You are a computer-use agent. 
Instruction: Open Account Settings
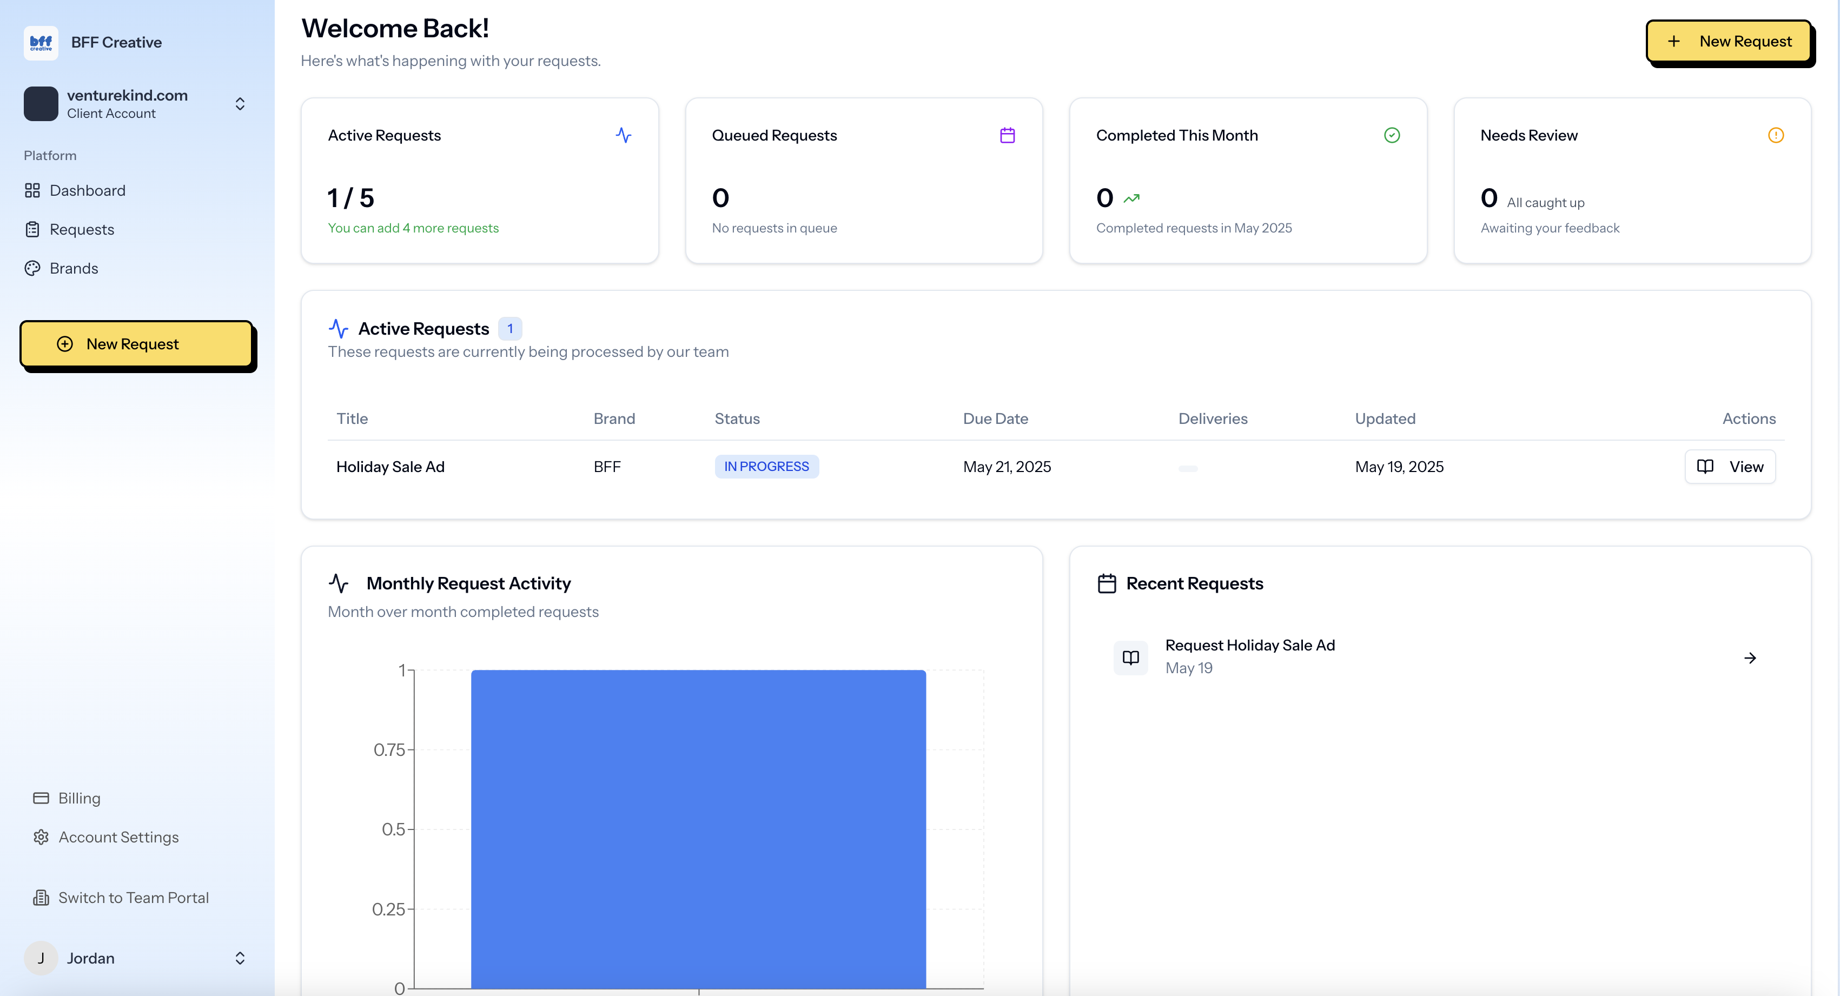[118, 837]
